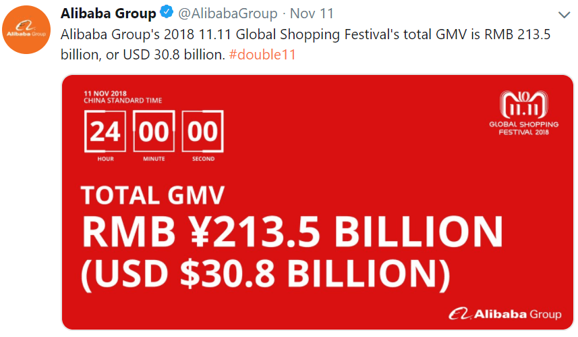578x337 pixels.
Task: Select the 24 hour countdown box
Action: [105, 132]
